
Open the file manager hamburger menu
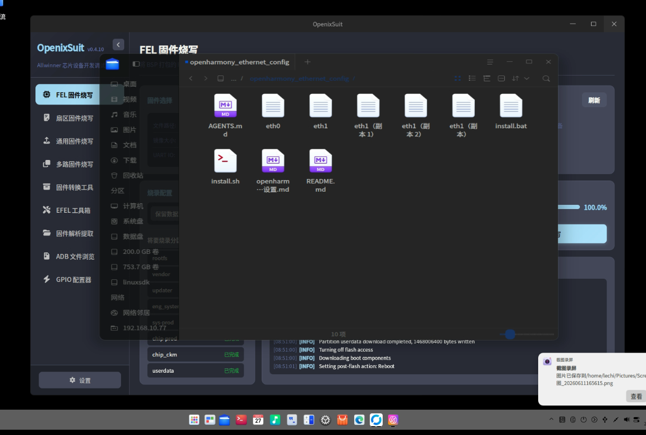pyautogui.click(x=490, y=62)
